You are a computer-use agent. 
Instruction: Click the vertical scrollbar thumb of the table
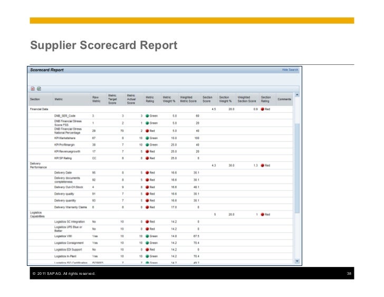[x=297, y=168]
